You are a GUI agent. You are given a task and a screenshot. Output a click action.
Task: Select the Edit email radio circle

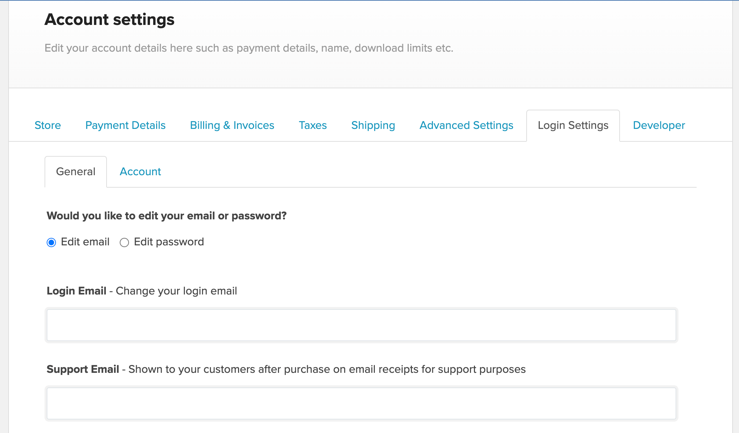point(51,242)
